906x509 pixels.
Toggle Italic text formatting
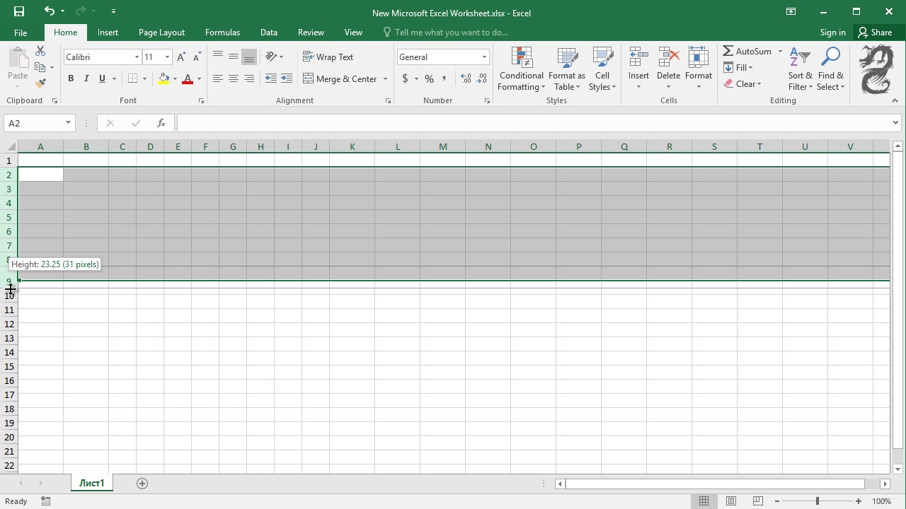(x=86, y=78)
